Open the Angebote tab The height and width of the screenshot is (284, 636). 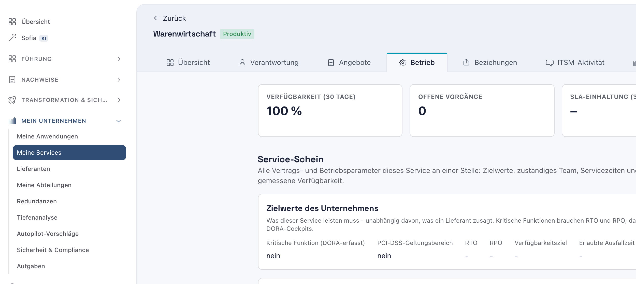point(349,63)
